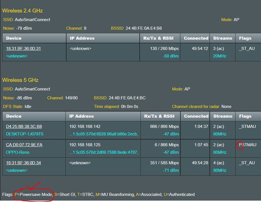Click the Rx/Tx & RSSI header in the 5 GHz table
261x202 pixels.
[x=160, y=116]
